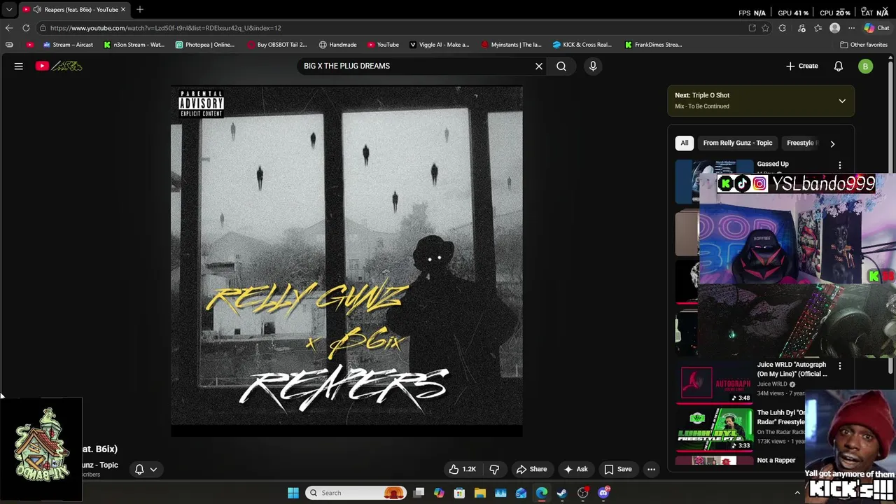896x504 pixels.
Task: Open the browser tab list dropdown
Action: 9,9
